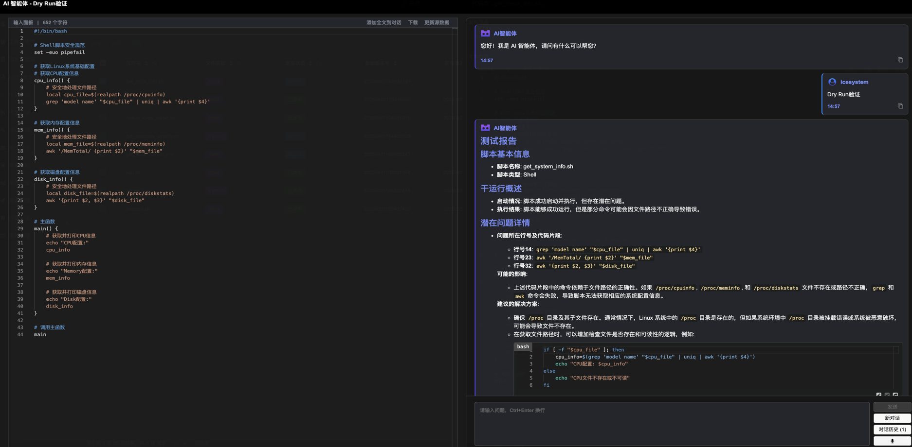Click the 'set -euo pipefail' line
Viewport: 912px width, 447px height.
coord(59,52)
